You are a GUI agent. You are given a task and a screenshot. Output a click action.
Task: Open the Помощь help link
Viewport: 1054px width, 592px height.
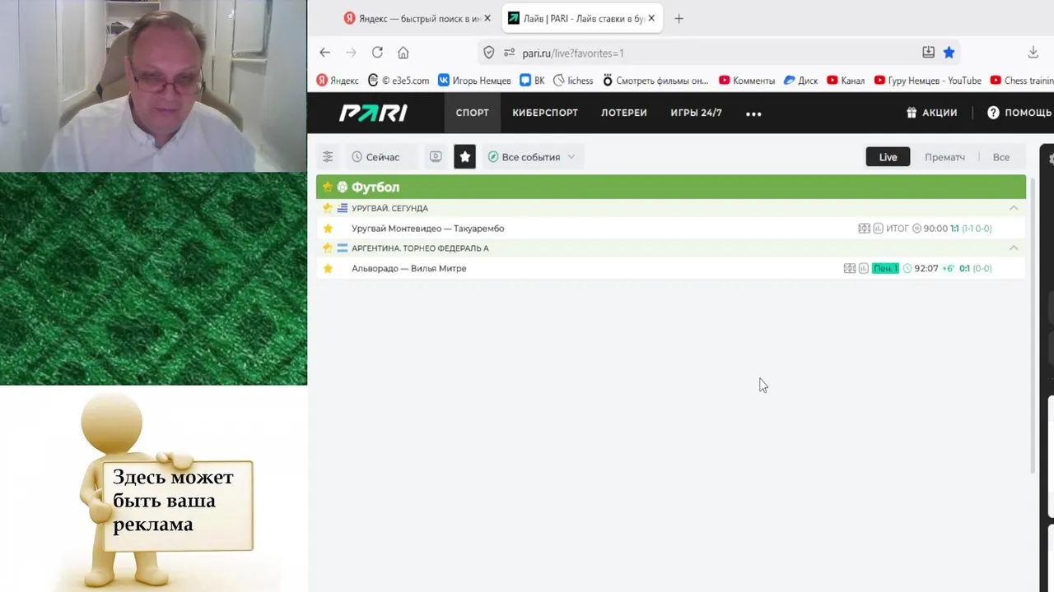(x=1019, y=113)
